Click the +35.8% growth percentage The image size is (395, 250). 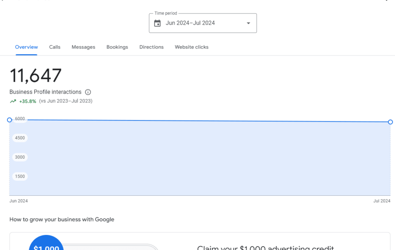[28, 101]
